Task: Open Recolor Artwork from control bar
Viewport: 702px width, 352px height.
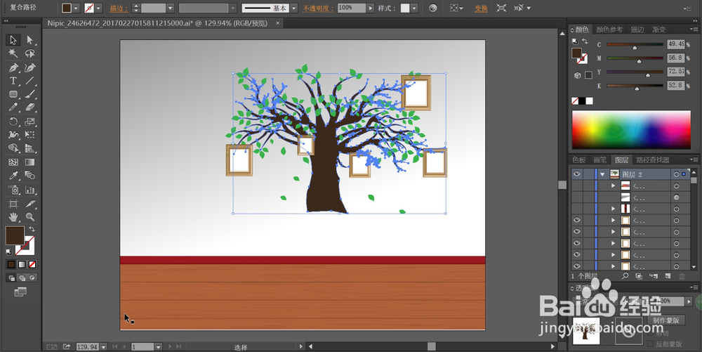Action: (x=432, y=8)
